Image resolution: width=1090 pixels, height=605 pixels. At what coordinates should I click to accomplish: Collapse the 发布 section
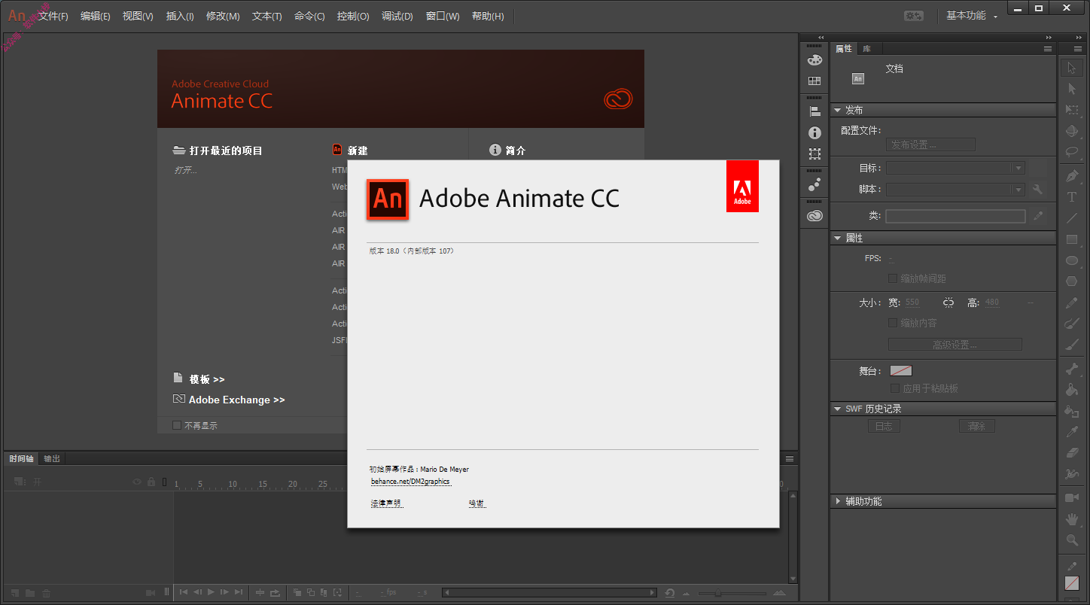(x=837, y=110)
